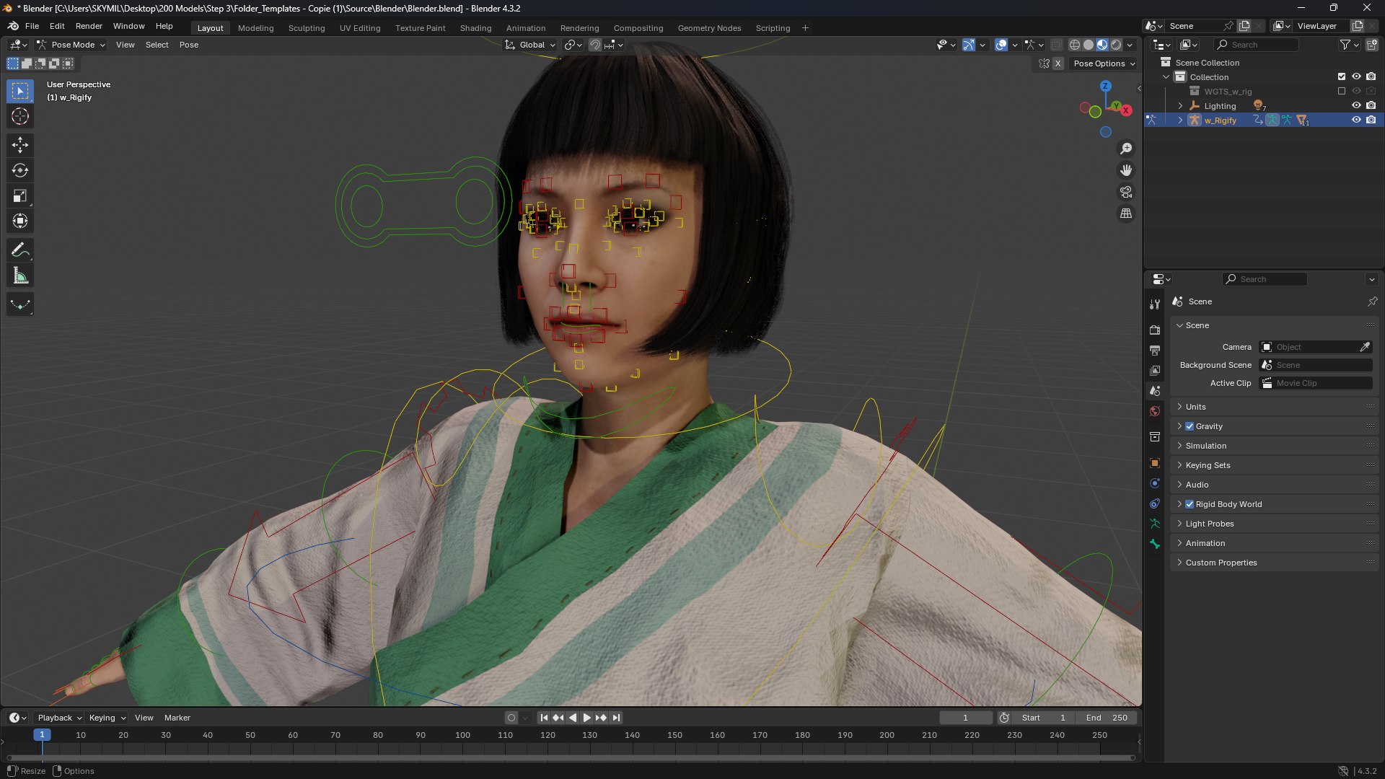Enable the Gravity checkbox
The image size is (1385, 779).
[x=1190, y=426]
